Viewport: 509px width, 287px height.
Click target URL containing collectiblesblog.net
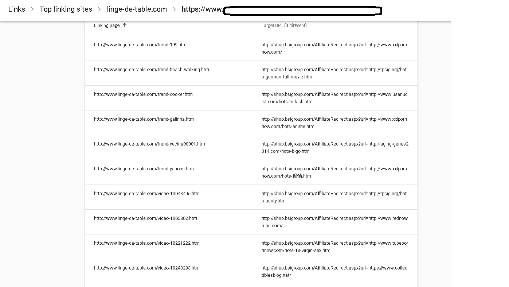334,272
